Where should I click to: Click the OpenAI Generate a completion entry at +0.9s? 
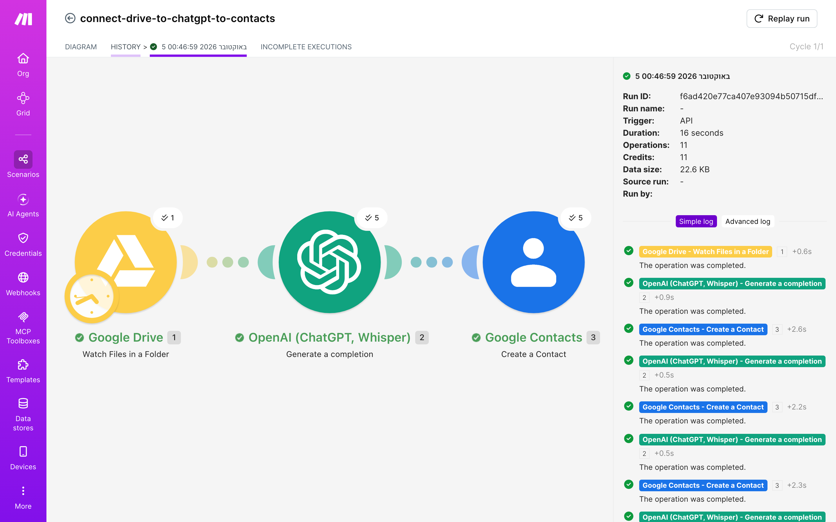[732, 283]
